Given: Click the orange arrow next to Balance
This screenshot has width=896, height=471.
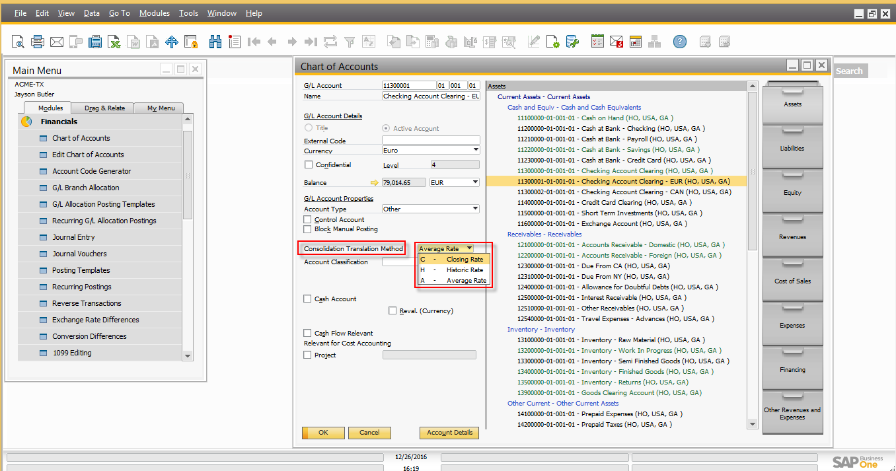Looking at the screenshot, I should 374,183.
